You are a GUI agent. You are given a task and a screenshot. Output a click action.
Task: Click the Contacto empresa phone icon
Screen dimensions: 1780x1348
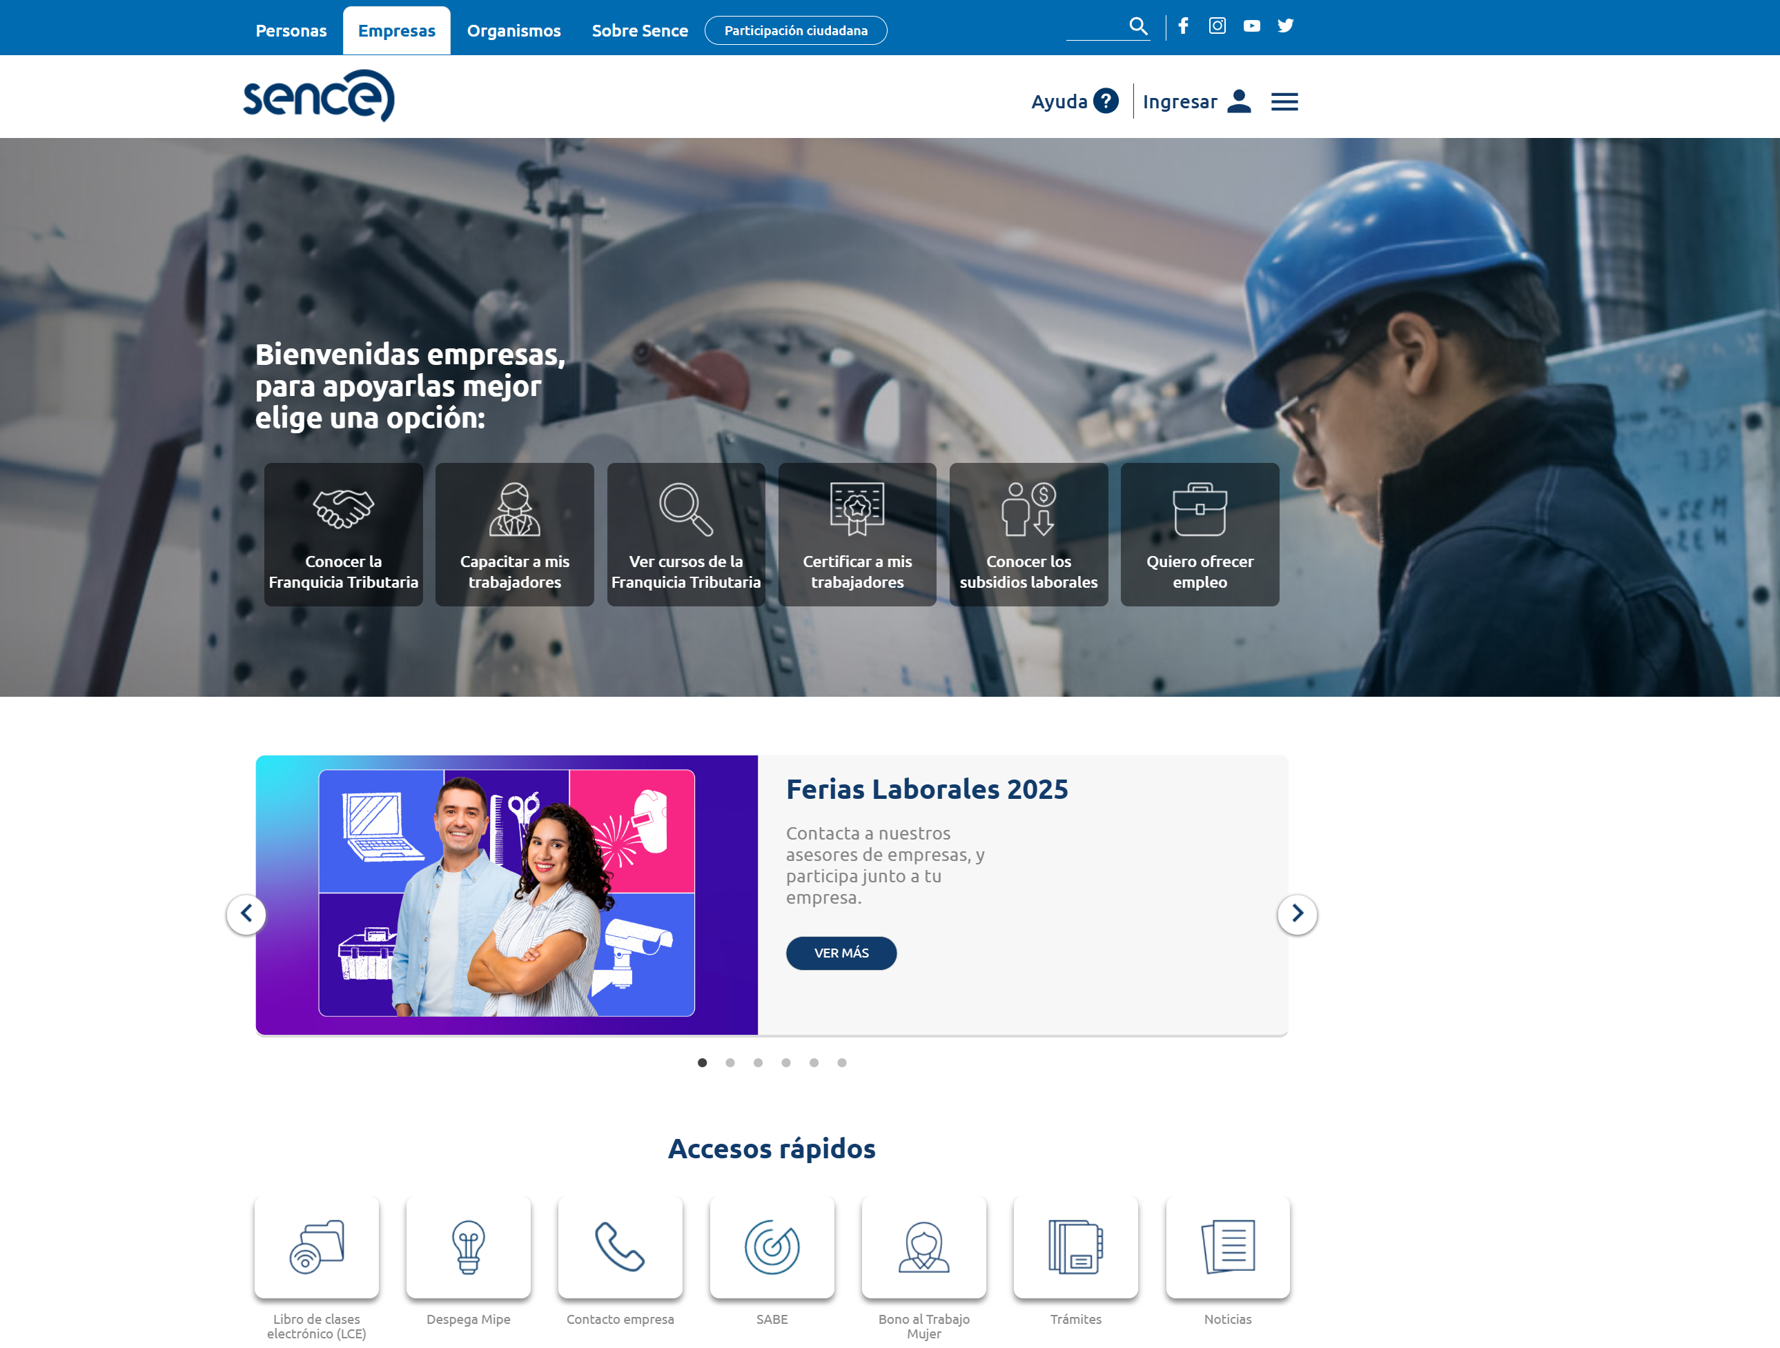click(620, 1246)
